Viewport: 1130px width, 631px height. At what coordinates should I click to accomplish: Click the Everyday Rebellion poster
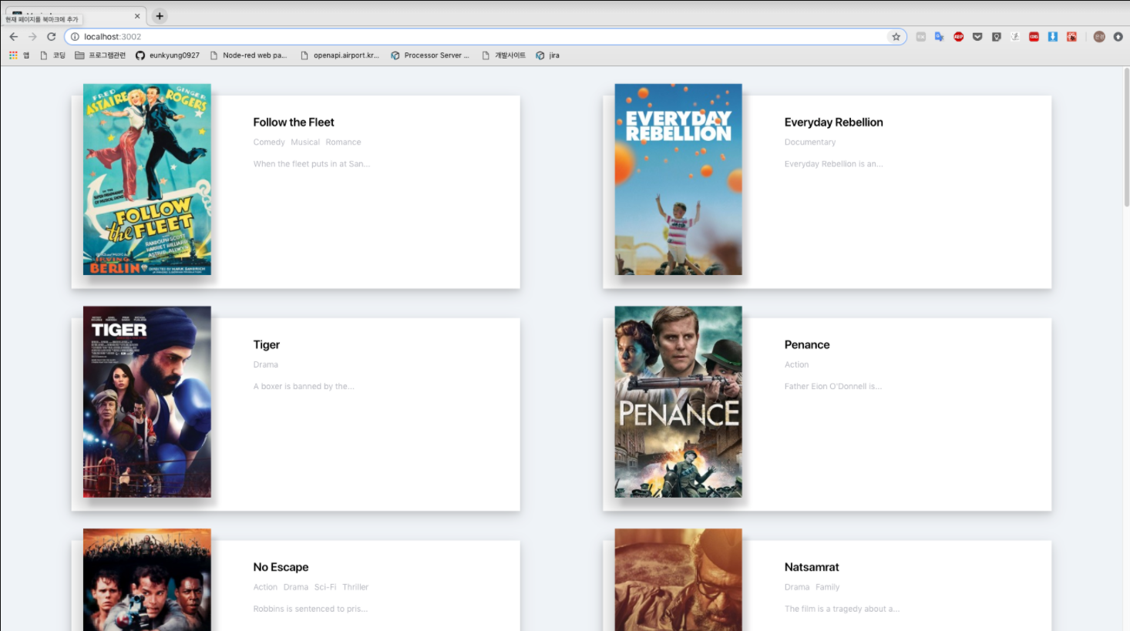[678, 180]
